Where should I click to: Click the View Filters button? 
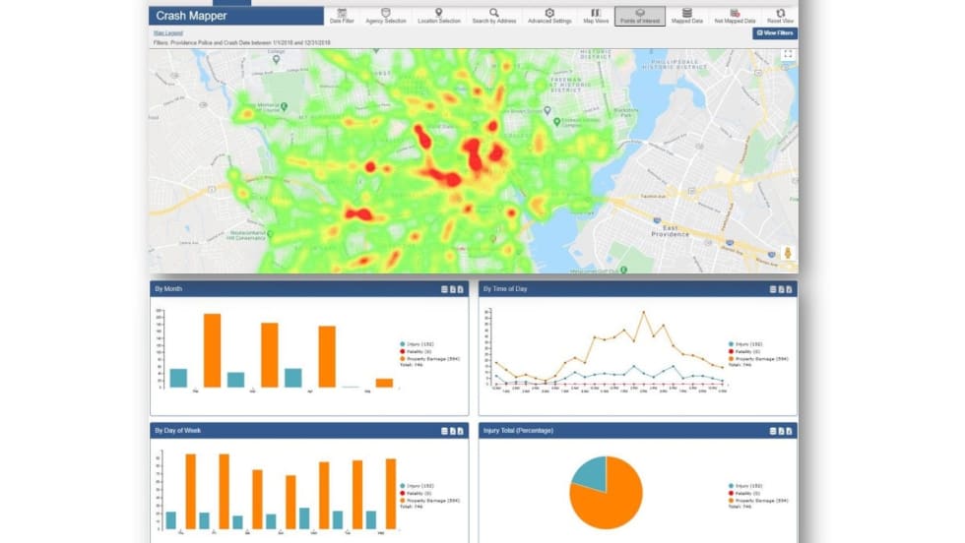click(x=775, y=33)
